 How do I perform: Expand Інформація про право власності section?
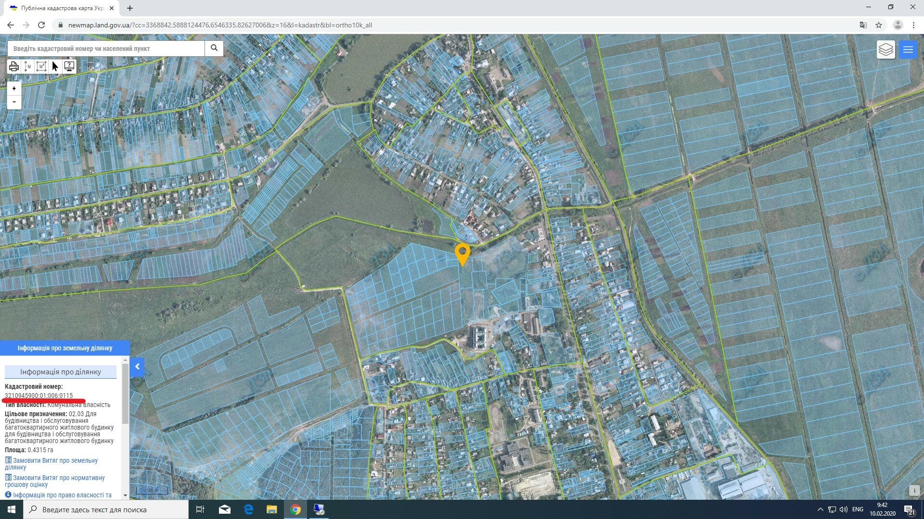62,495
